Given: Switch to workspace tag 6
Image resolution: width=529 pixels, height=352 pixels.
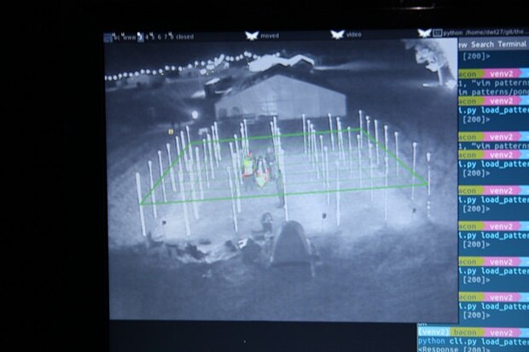Looking at the screenshot, I should click(160, 38).
